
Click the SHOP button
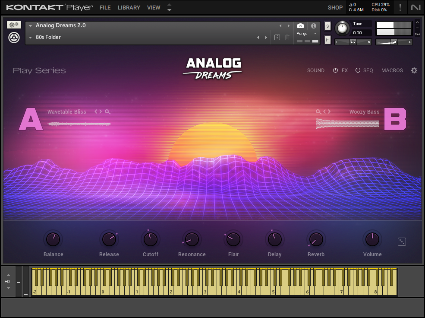point(335,7)
